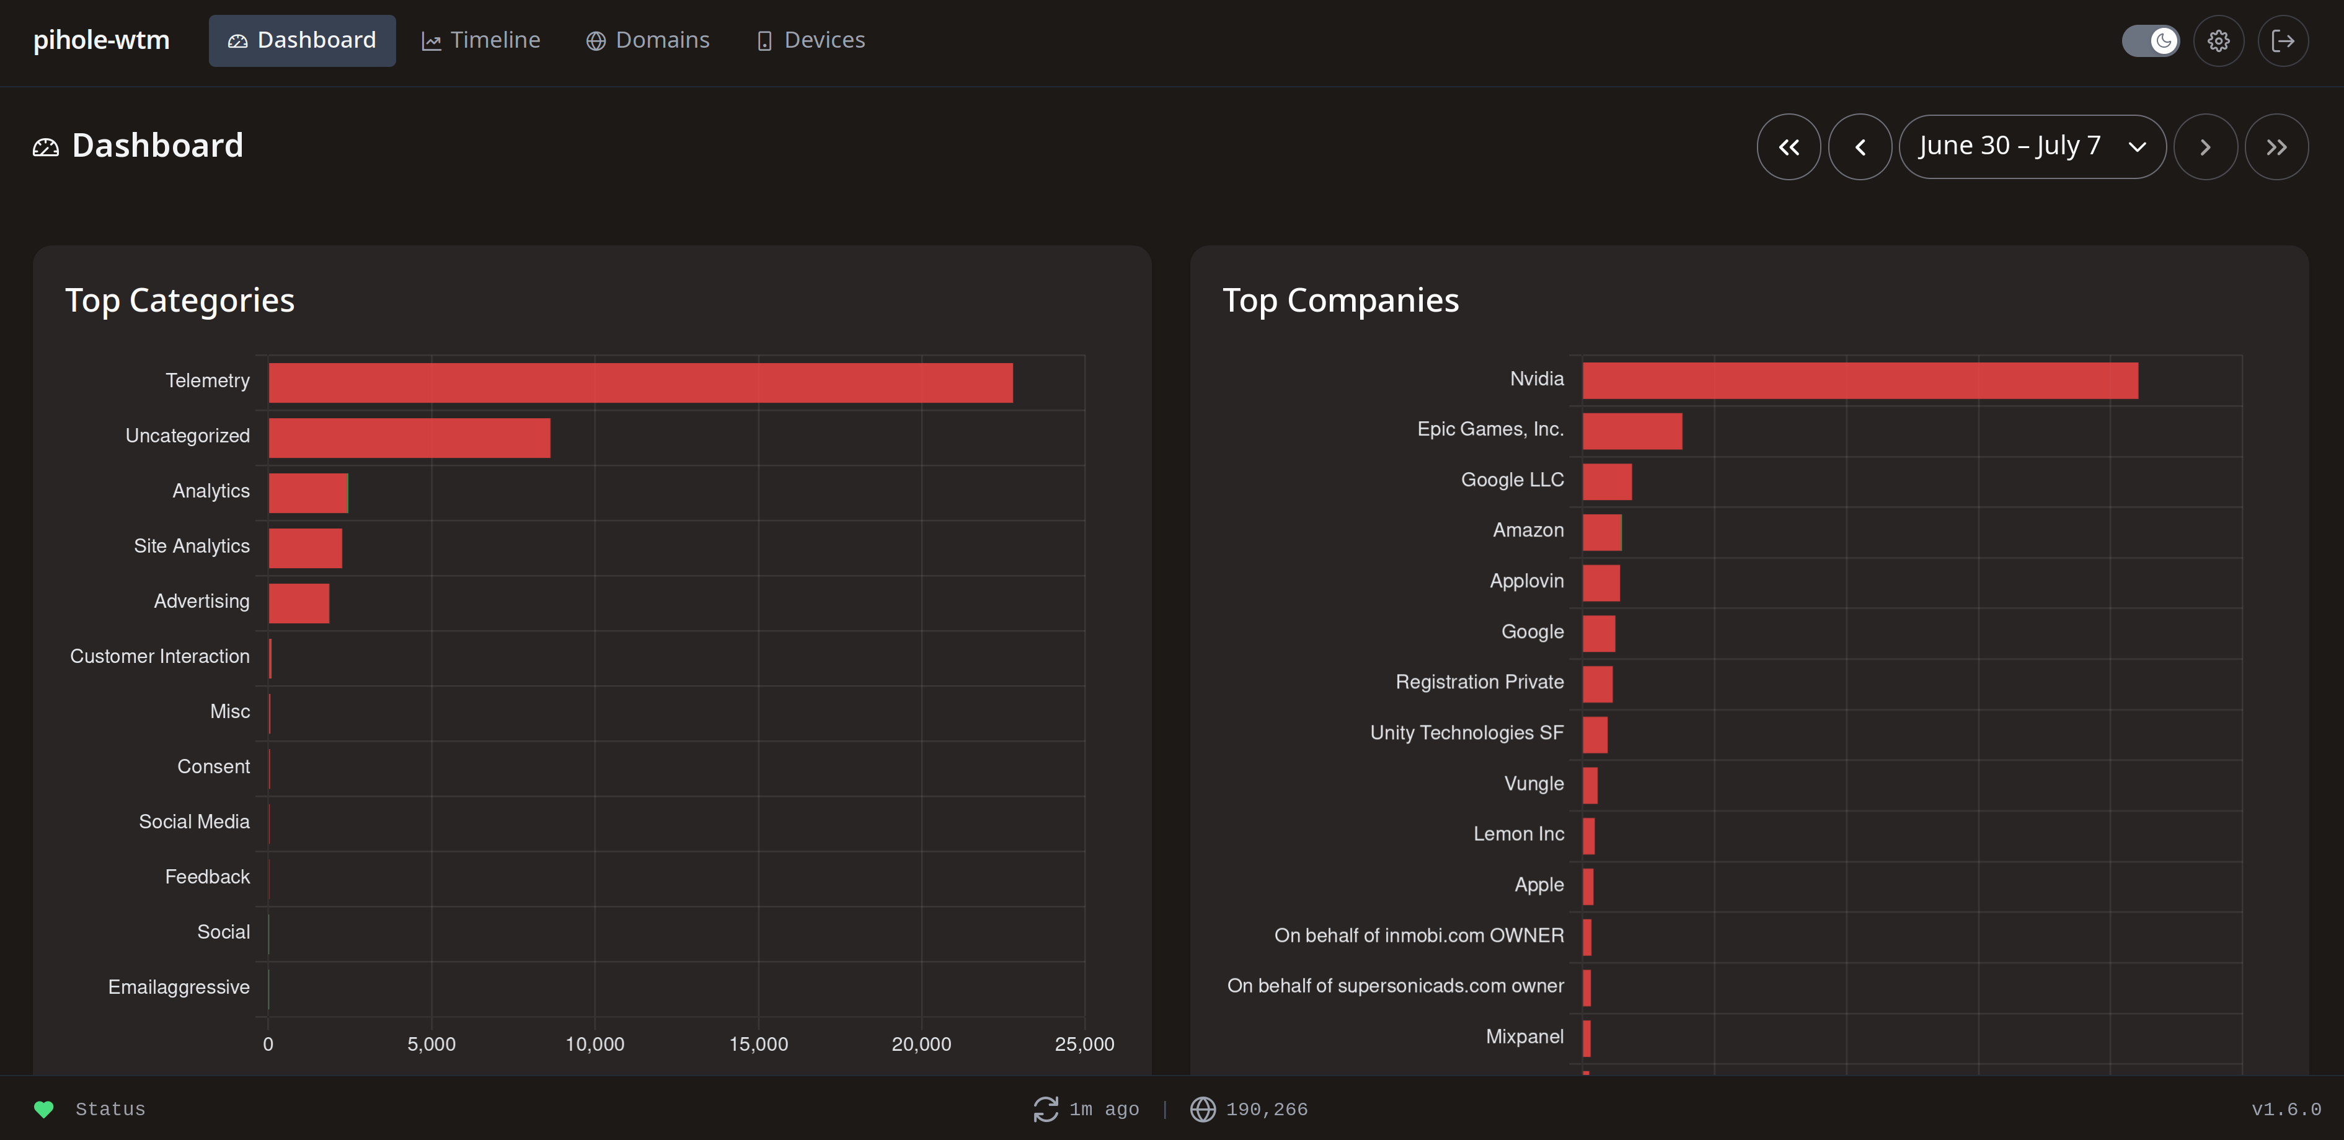Go to previous period with left chevron
Viewport: 2344px width, 1140px height.
1860,146
